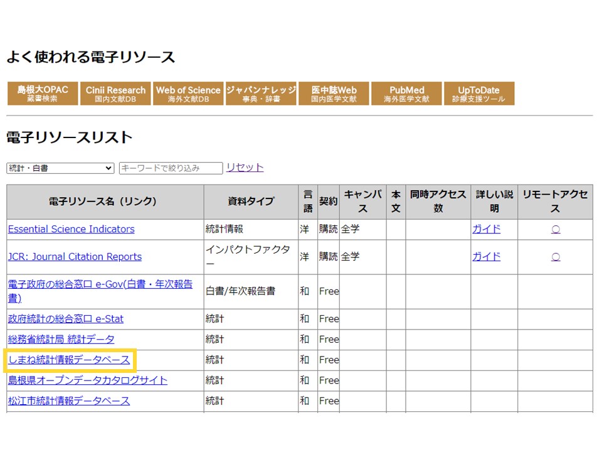Screen dimensions: 602x452
Task: Open the 総務省統計局 統計データ link
Action: coord(61,340)
